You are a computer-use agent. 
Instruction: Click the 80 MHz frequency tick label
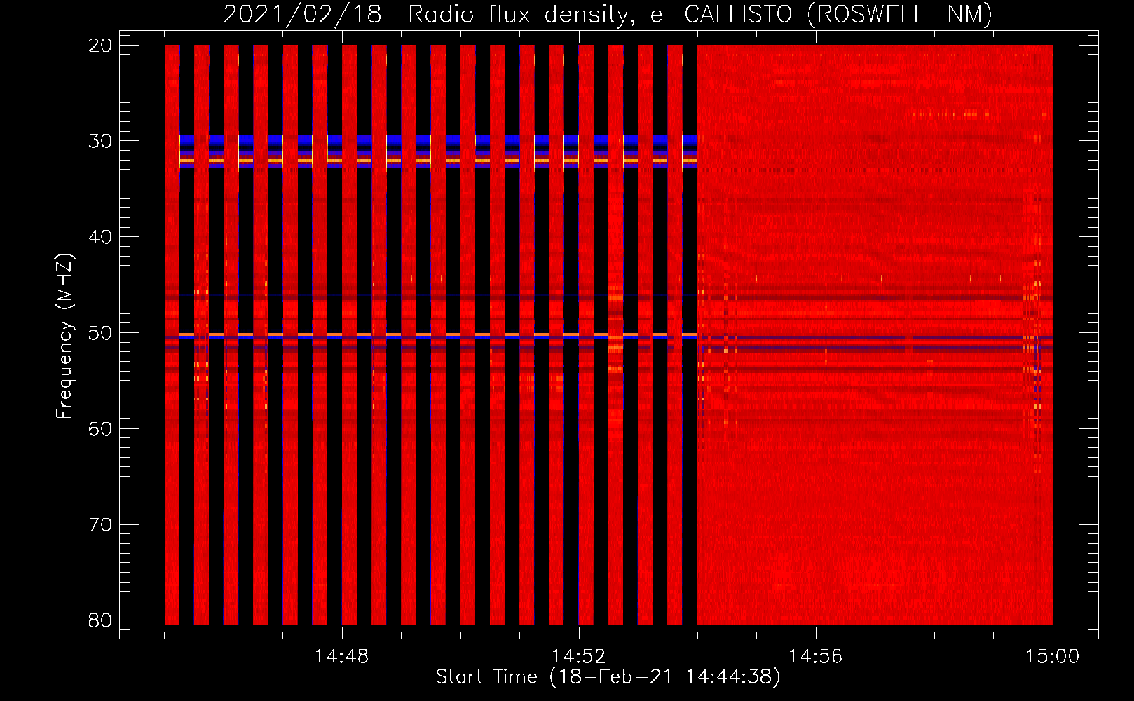[101, 620]
